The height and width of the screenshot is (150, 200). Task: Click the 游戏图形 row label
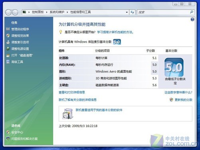coord(65,78)
